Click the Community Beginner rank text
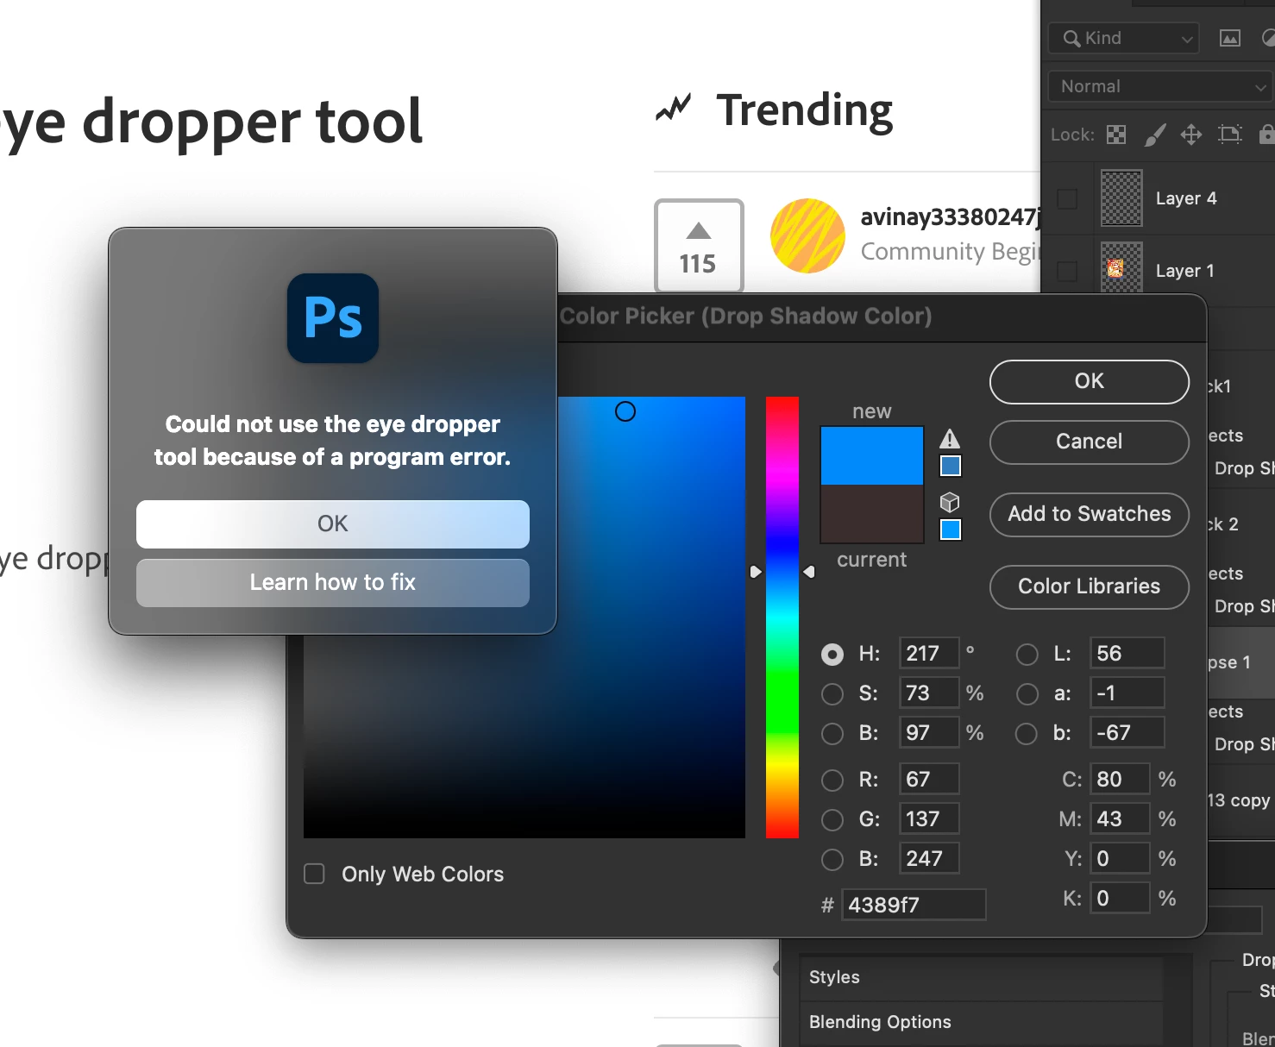Image resolution: width=1275 pixels, height=1047 pixels. 950,252
